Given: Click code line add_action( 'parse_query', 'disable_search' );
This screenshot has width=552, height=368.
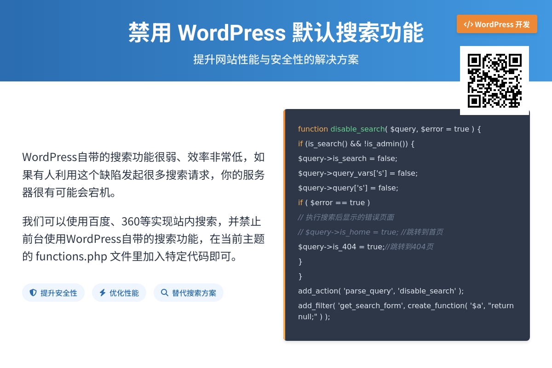Looking at the screenshot, I should pos(381,291).
